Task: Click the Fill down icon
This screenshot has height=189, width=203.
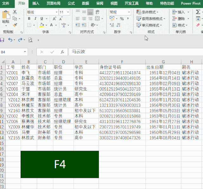Action: tap(198, 19)
